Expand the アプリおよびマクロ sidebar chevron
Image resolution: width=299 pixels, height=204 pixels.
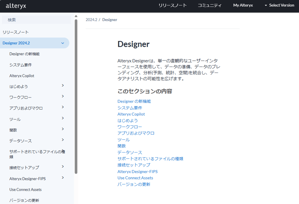click(63, 107)
